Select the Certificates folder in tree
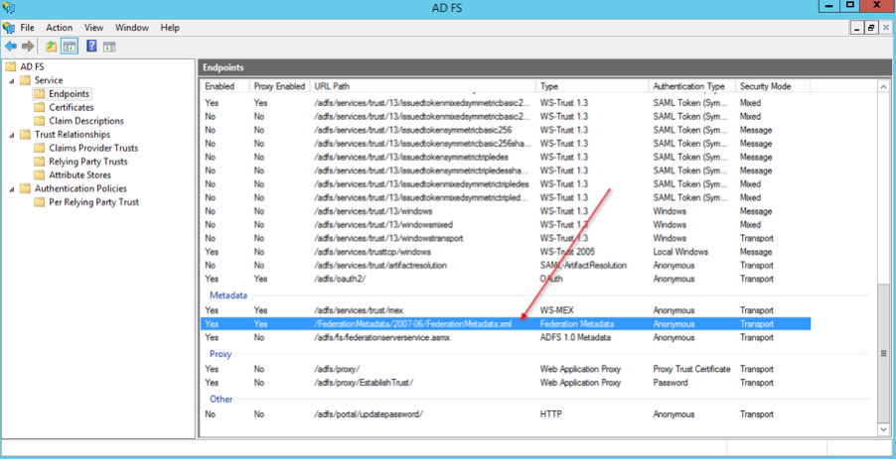The height and width of the screenshot is (459, 896). coord(71,107)
